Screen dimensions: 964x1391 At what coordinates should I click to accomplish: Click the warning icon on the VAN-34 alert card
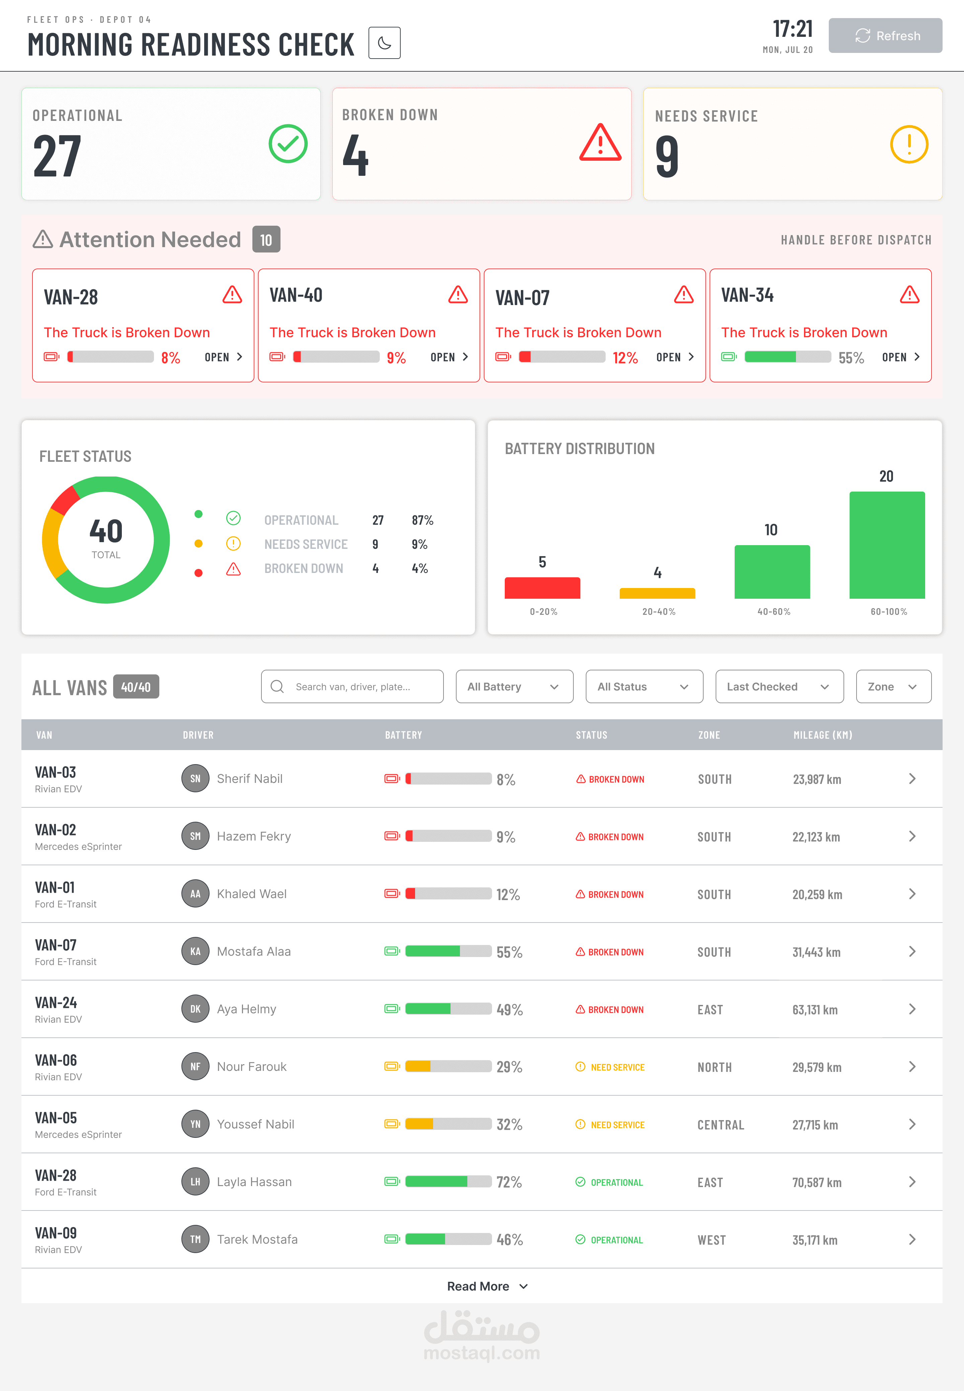pos(910,295)
